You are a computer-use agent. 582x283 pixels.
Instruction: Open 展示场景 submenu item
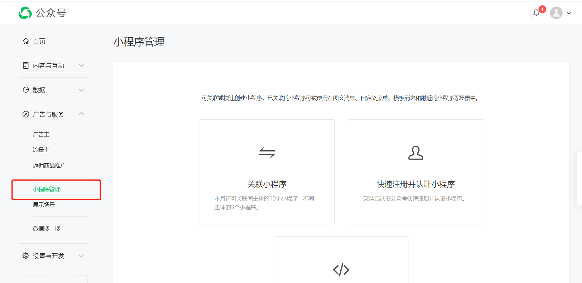(x=44, y=205)
